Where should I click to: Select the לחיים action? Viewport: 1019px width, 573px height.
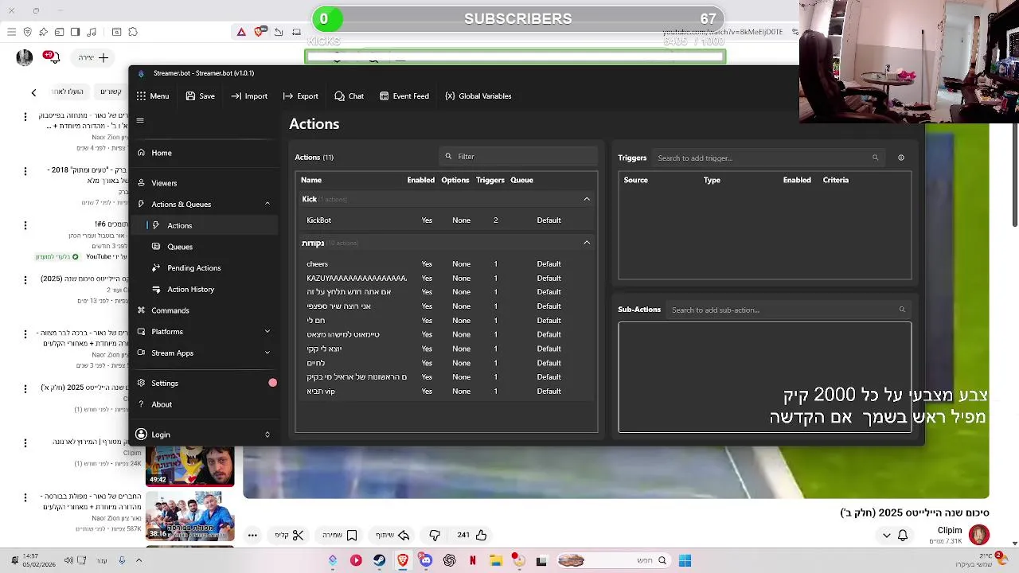pos(446,363)
